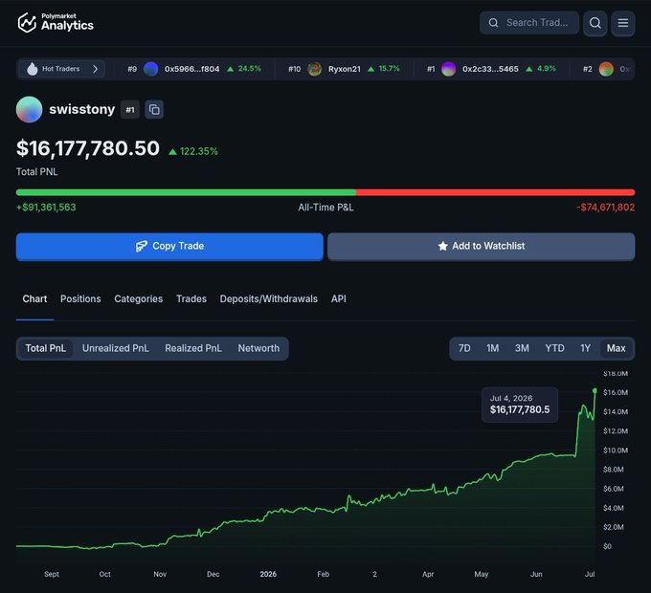Image resolution: width=651 pixels, height=593 pixels.
Task: Open the Deposits/Withdrawals tab
Action: point(269,299)
